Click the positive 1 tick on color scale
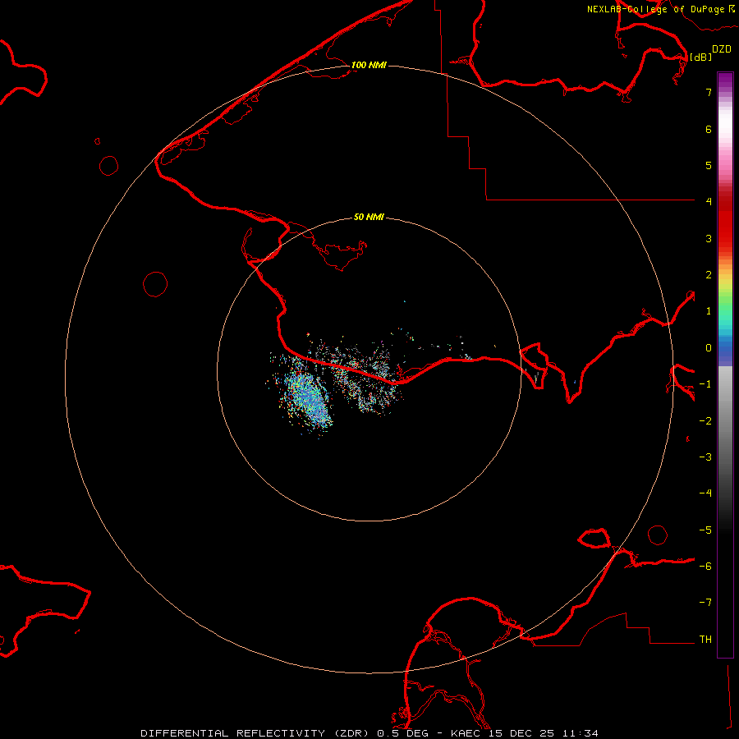Image resolution: width=739 pixels, height=739 pixels. 709,311
